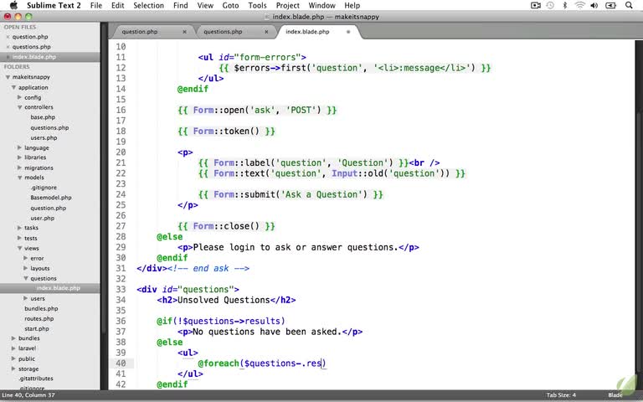Open question.php in models folder
Screen dimensions: 643x402
[x=48, y=208]
